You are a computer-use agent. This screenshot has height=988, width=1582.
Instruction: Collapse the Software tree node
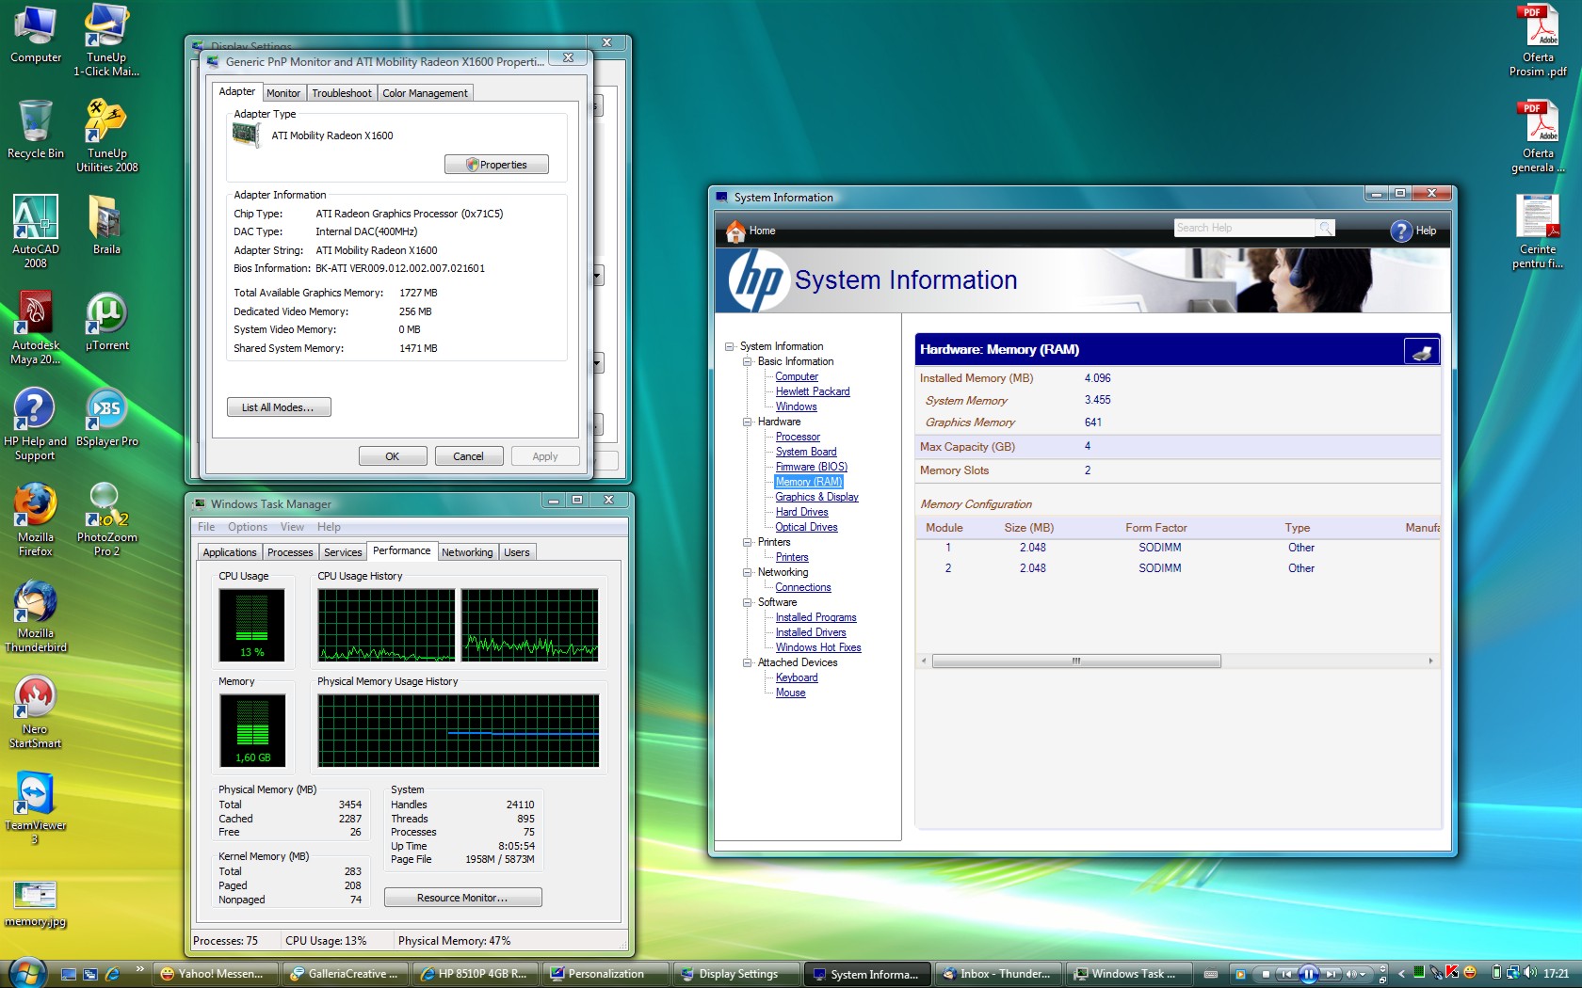(747, 602)
